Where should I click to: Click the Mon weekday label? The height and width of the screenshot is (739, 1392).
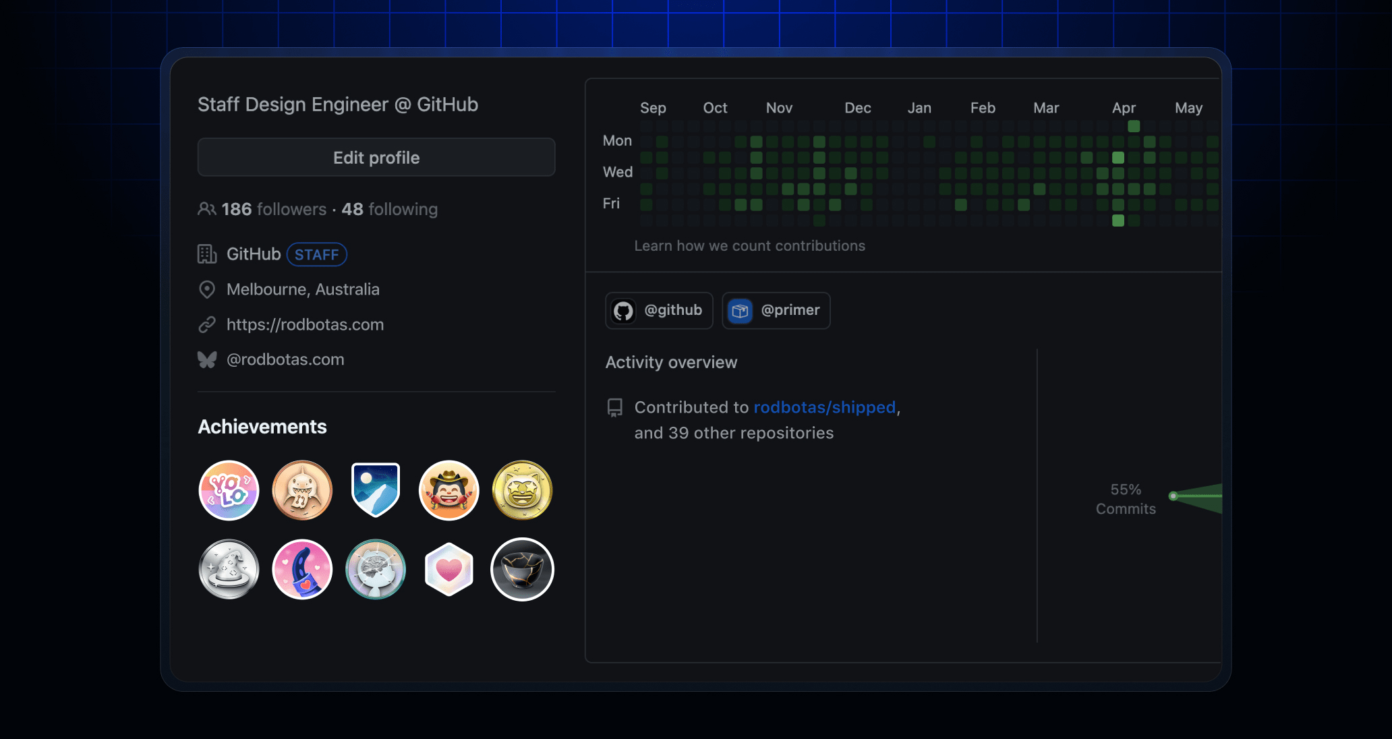coord(617,140)
